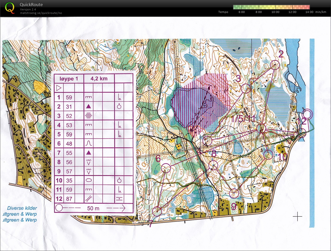The height and width of the screenshot is (251, 331).
Task: Click the knoll symbol in row 6
Action: [89, 144]
